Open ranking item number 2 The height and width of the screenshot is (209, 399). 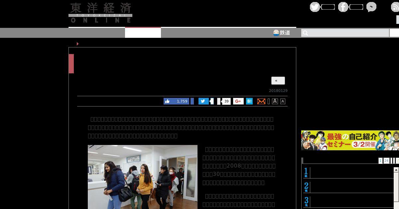pyautogui.click(x=348, y=187)
